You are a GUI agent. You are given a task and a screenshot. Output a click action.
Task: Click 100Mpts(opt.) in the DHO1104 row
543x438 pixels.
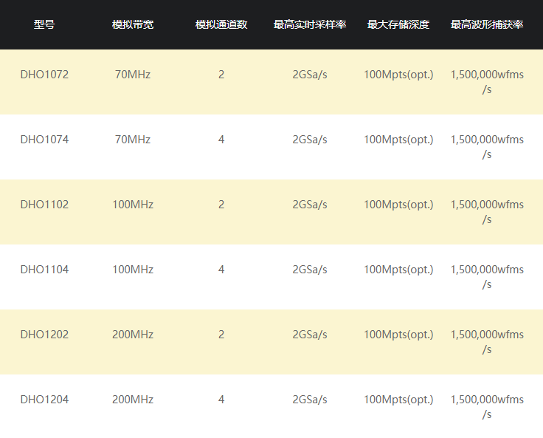398,270
